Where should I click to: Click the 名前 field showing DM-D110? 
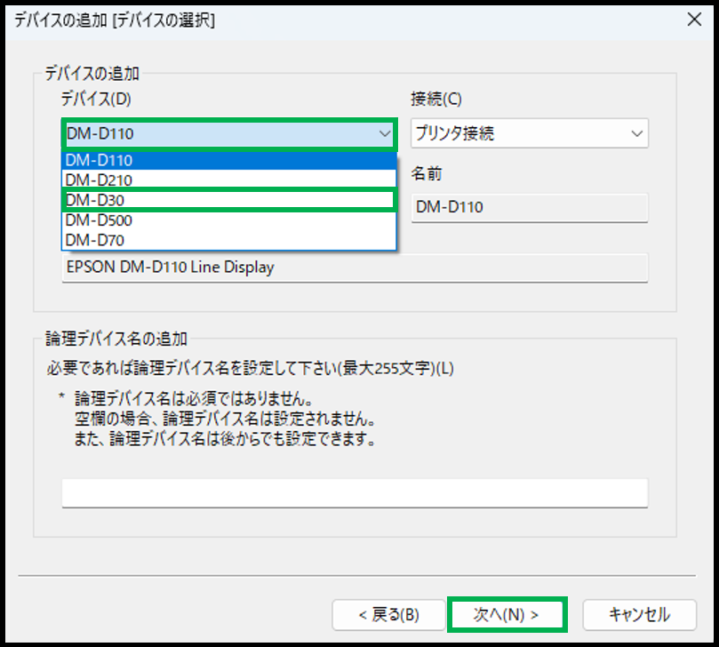click(x=530, y=207)
